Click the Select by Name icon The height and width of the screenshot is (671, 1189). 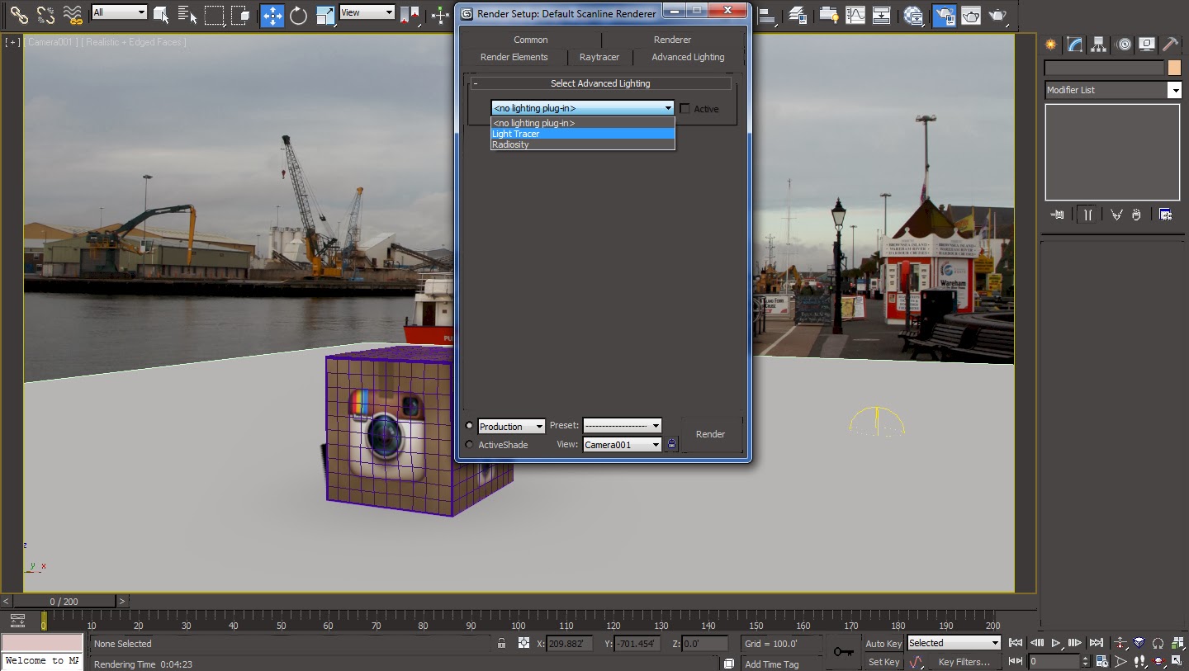tap(187, 15)
